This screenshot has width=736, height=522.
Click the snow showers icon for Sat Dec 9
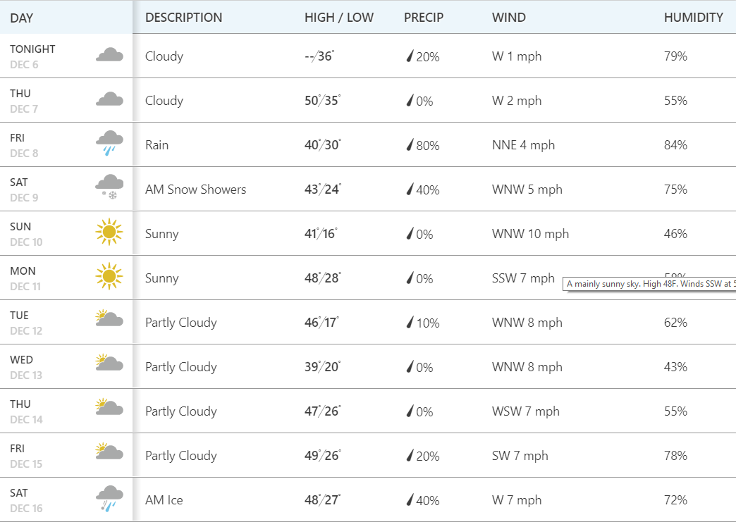coord(109,187)
